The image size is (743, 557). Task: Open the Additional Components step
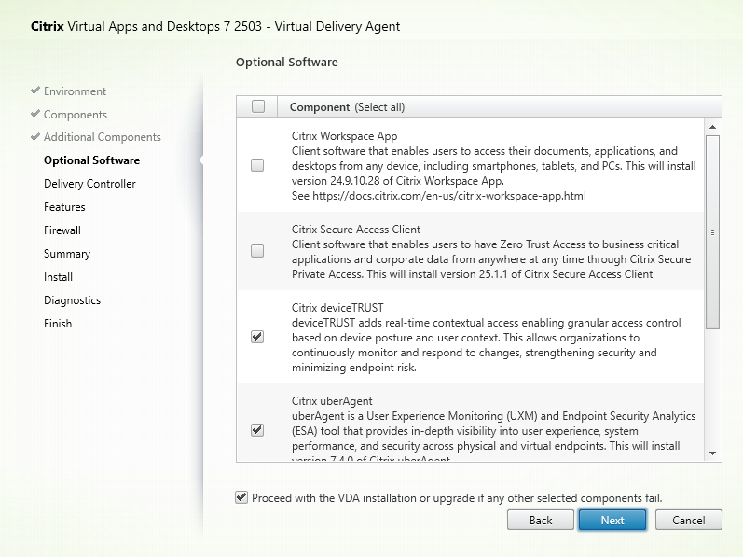click(102, 137)
